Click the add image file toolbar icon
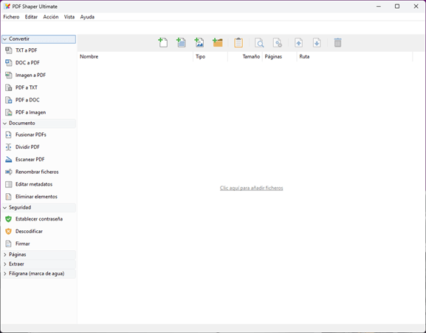Screen dimensions: 426x333 199,43
